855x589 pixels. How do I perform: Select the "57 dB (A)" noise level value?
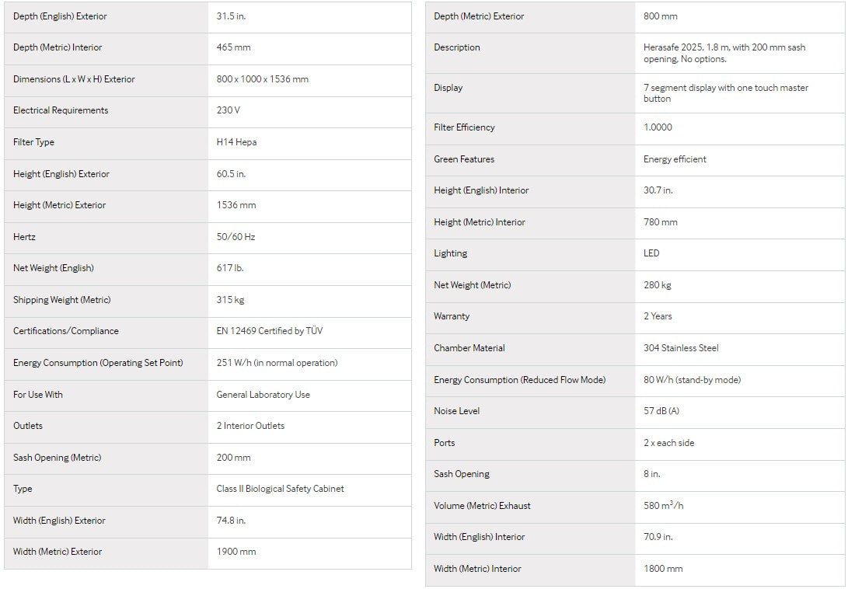coord(661,411)
